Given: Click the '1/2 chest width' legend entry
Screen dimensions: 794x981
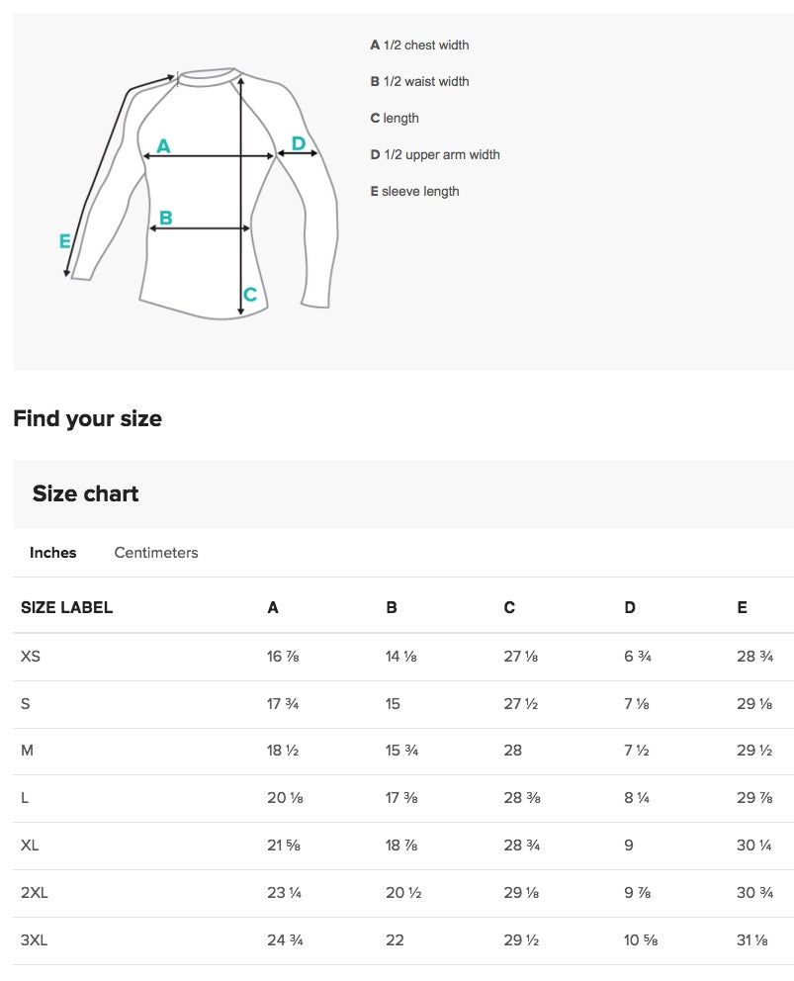Looking at the screenshot, I should point(420,45).
